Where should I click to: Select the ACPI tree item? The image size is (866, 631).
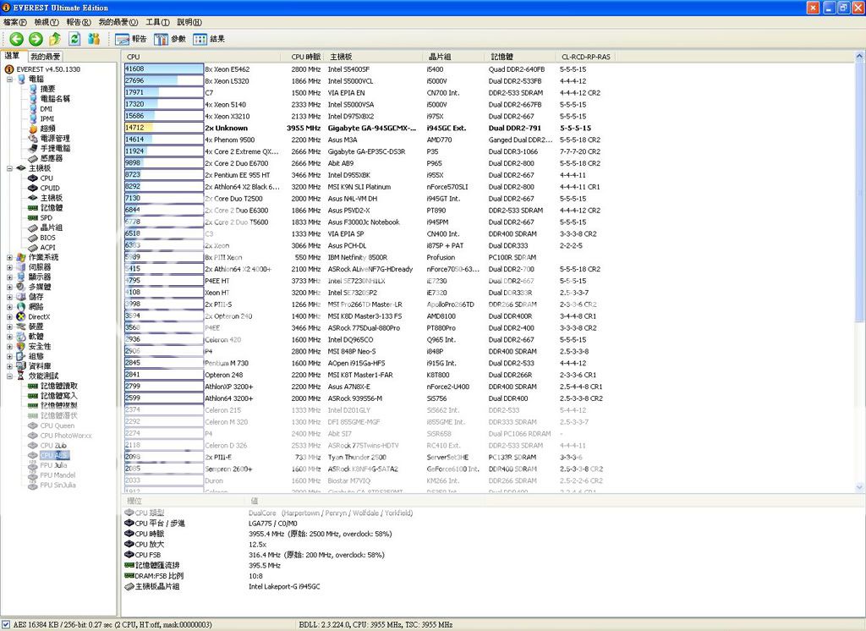(47, 248)
